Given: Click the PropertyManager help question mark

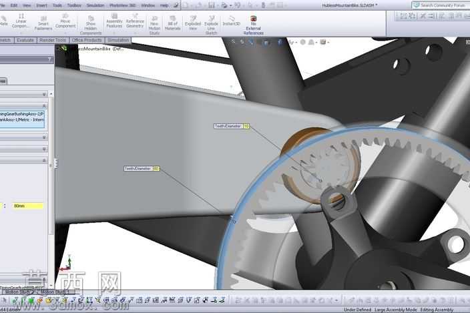Looking at the screenshot, I should (x=50, y=59).
